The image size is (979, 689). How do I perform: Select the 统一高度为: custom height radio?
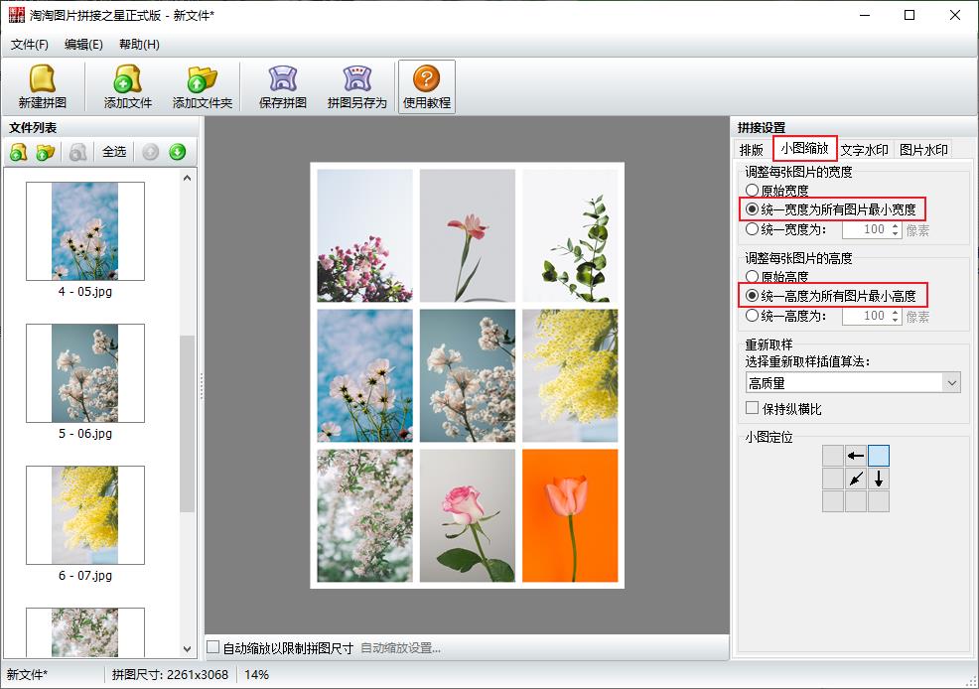(753, 315)
